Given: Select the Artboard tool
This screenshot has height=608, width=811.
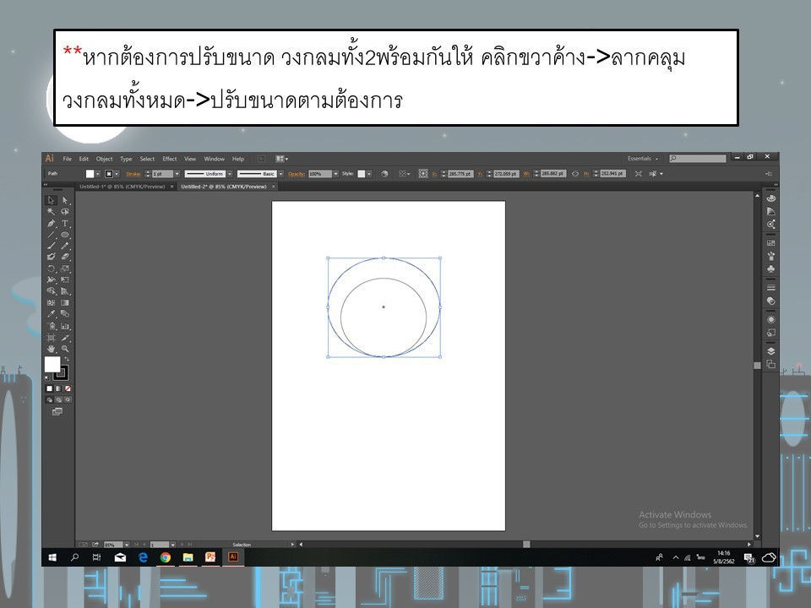Looking at the screenshot, I should (51, 338).
